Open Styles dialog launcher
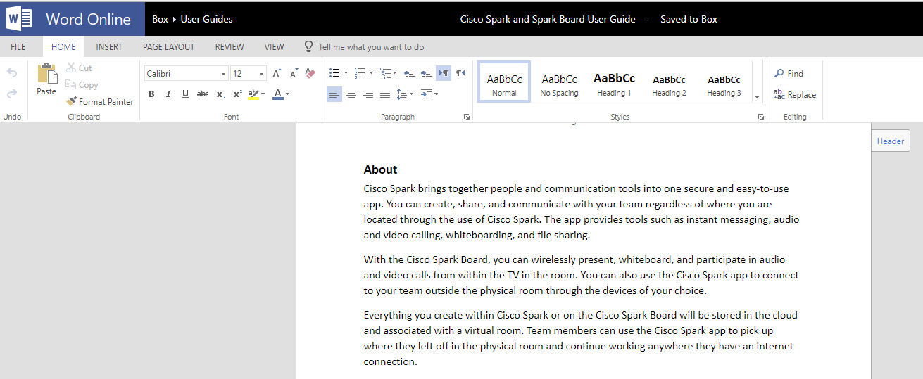The width and height of the screenshot is (923, 379). [760, 117]
